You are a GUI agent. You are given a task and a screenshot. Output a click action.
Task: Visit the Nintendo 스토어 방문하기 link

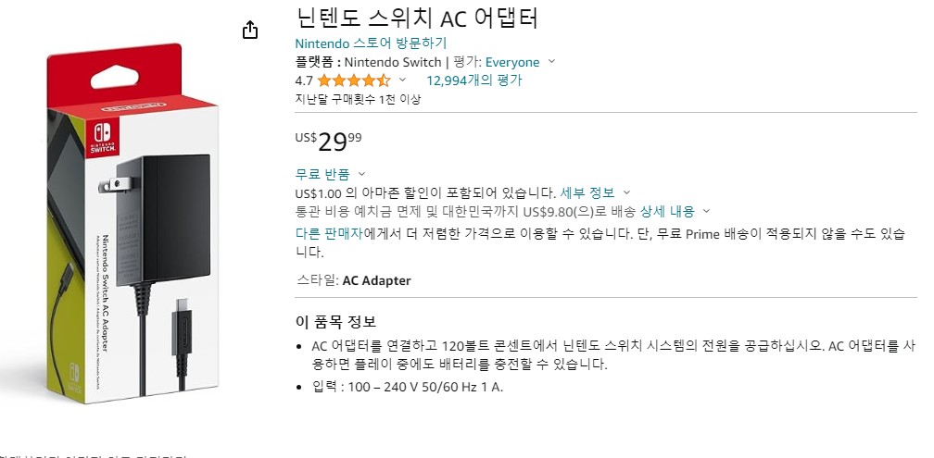(370, 43)
